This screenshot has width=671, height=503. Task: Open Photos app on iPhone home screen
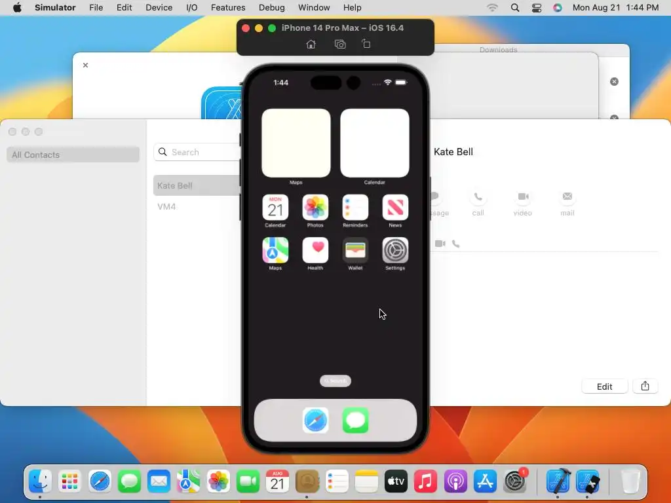315,208
